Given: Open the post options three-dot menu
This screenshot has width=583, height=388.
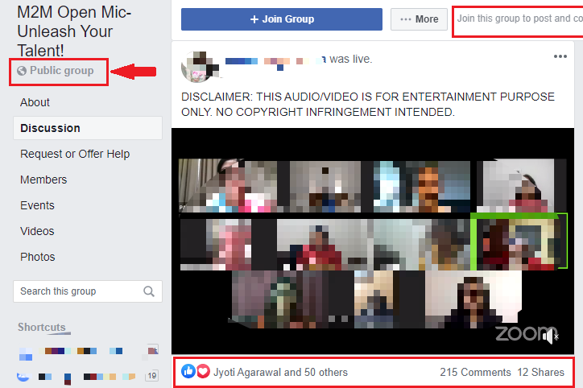Looking at the screenshot, I should (x=560, y=57).
